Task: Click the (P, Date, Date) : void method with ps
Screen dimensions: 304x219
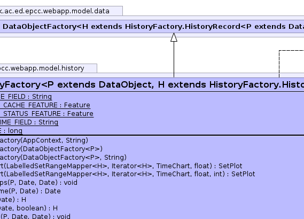Action: click(39, 183)
